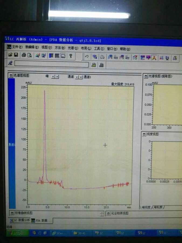Open the 帮助 (Help) menu
182x243 pixels.
(125, 49)
